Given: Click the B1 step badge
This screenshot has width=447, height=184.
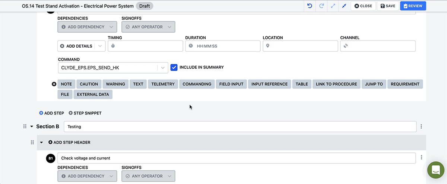Looking at the screenshot, I should pos(51,158).
